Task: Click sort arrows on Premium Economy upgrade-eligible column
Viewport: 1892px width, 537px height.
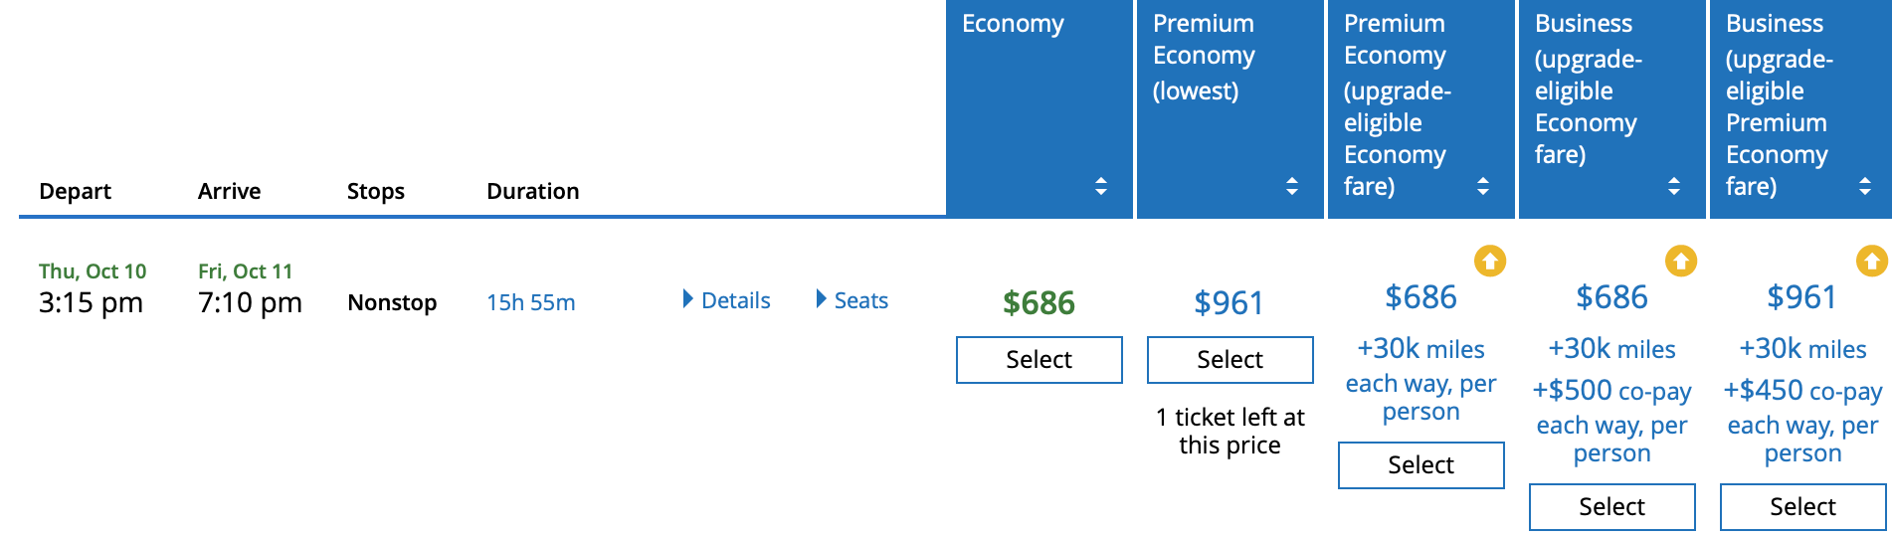Action: pos(1482,186)
